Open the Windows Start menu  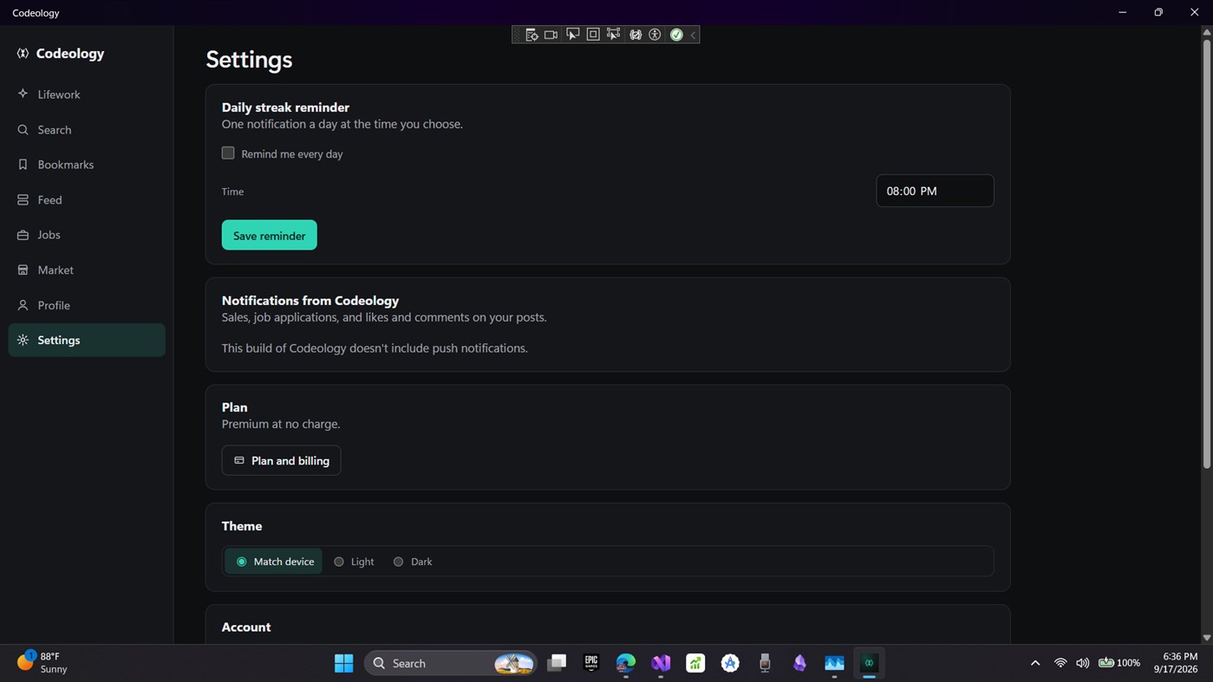(x=344, y=663)
